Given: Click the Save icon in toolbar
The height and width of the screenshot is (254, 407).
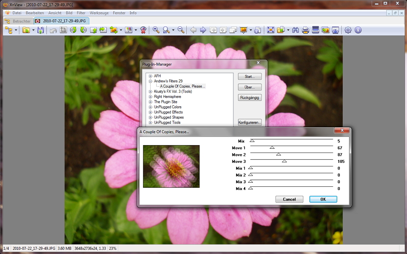Looking at the screenshot, I should [40, 31].
